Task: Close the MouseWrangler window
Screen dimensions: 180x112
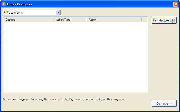Action: (x=176, y=4)
